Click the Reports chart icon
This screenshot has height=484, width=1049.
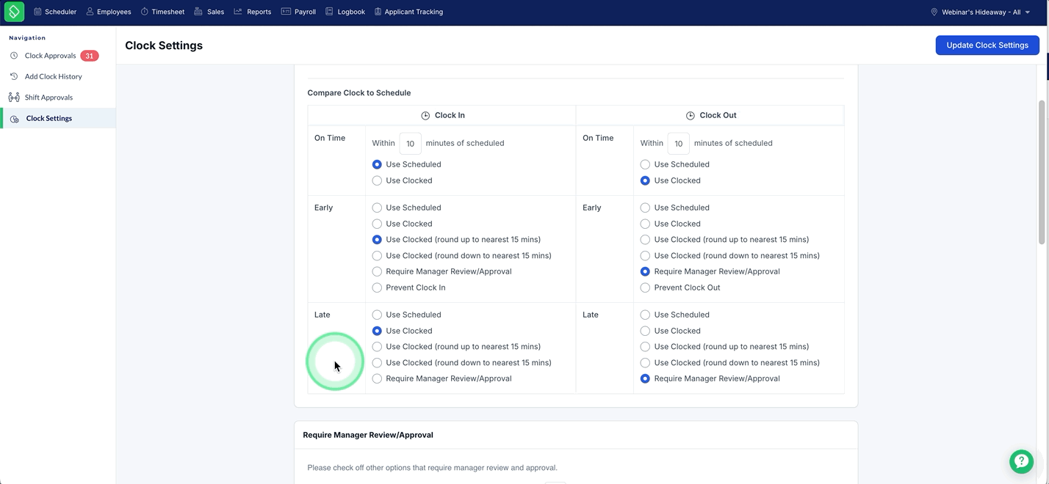(x=238, y=12)
